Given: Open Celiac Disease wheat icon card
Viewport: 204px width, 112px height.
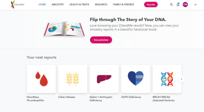Looking at the screenshot, I should (x=73, y=79).
